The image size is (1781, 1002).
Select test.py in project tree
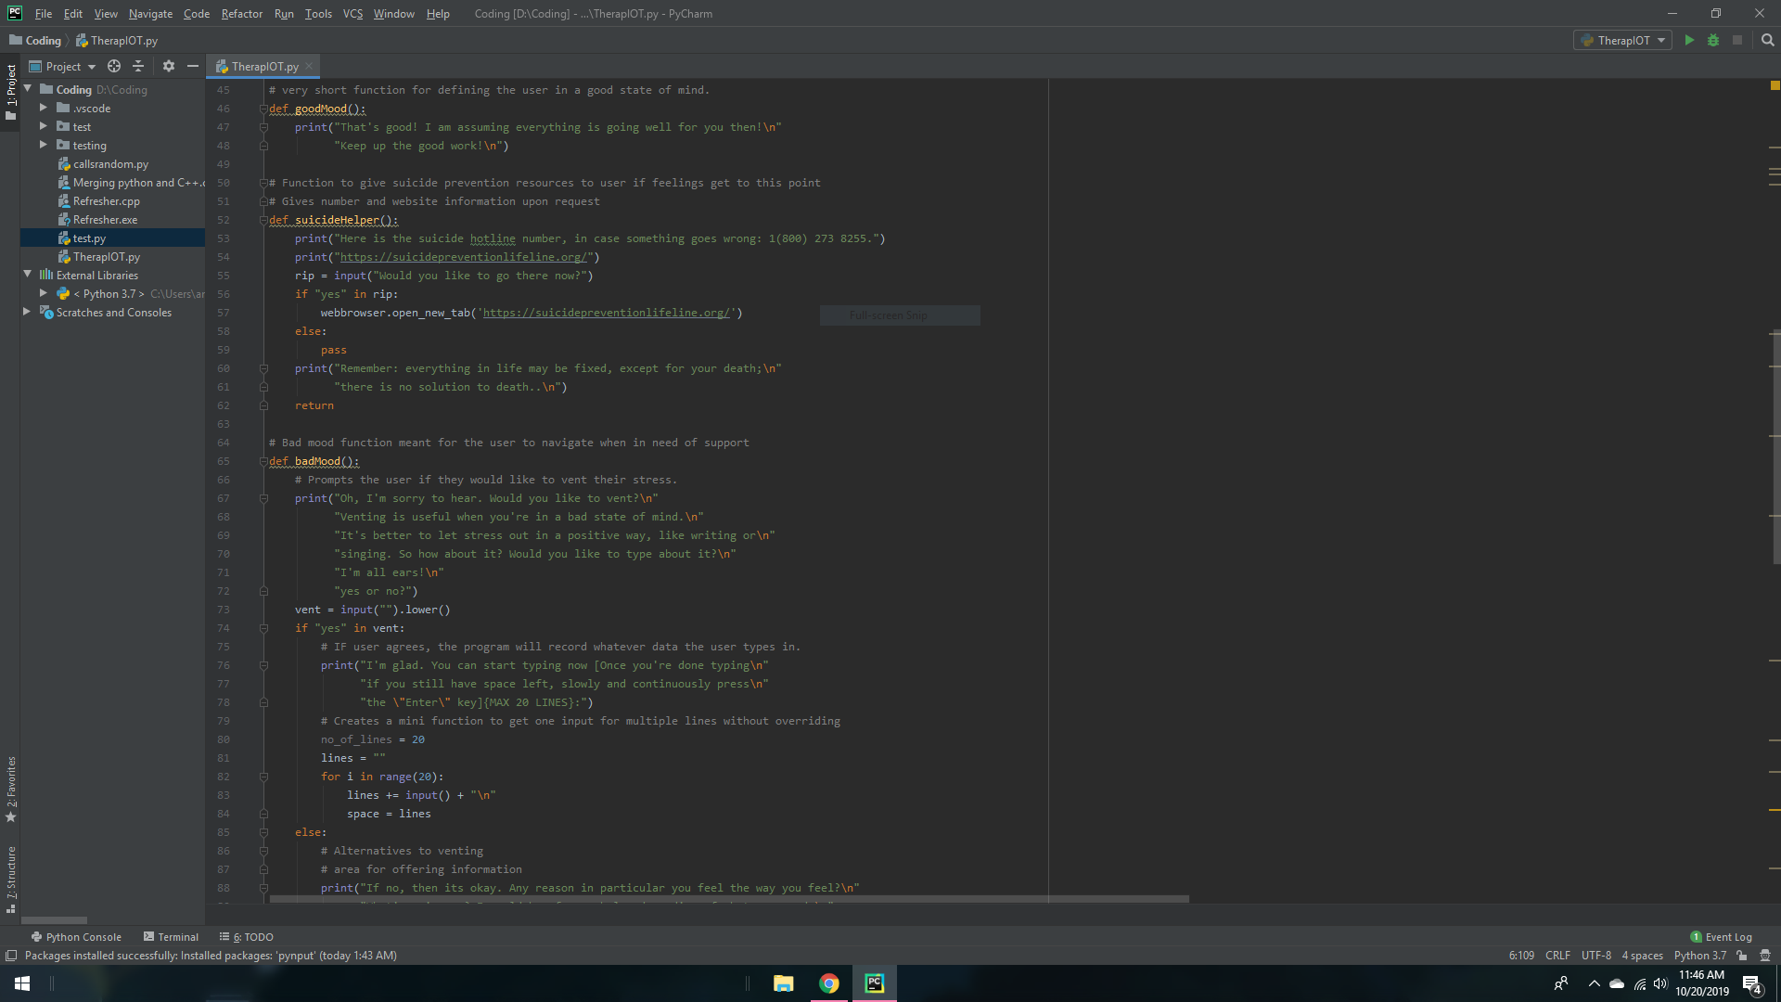(89, 238)
